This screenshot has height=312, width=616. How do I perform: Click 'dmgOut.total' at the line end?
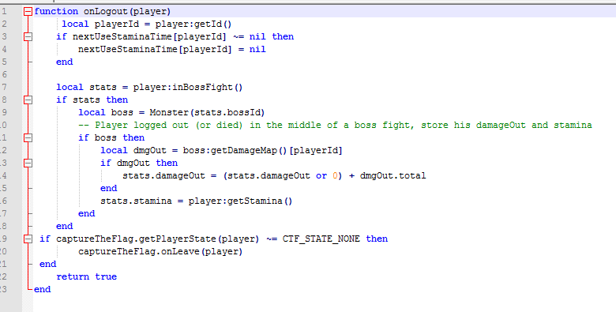[x=393, y=175]
